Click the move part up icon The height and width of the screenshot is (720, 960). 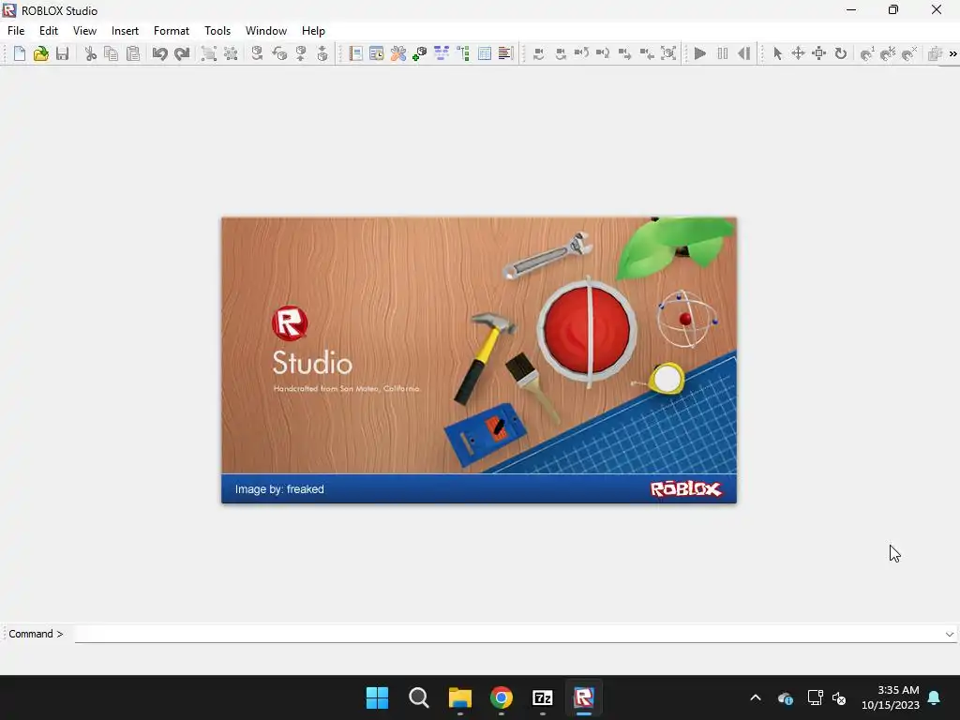pyautogui.click(x=301, y=53)
